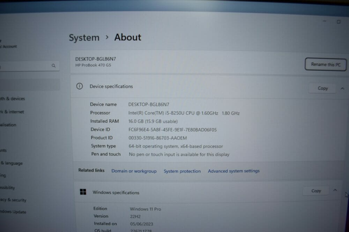Screen dimensions: 349x232
Task: Open the Domain or workgroup link
Action: (x=134, y=171)
